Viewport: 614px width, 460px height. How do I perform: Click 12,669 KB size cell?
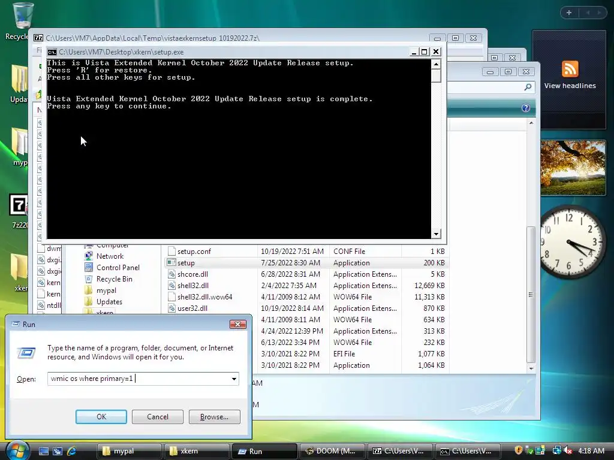coord(429,286)
